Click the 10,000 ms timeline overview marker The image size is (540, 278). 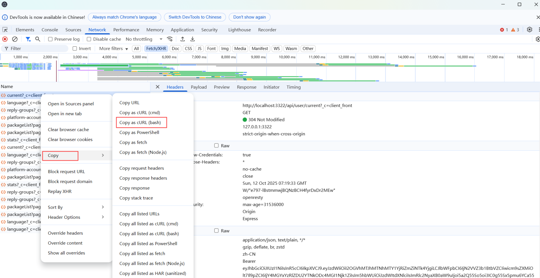coord(287,57)
